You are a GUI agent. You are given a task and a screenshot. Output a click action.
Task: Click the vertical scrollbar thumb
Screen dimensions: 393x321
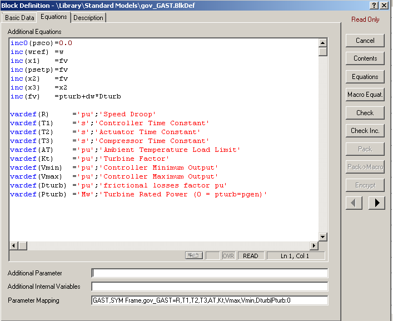(x=322, y=52)
